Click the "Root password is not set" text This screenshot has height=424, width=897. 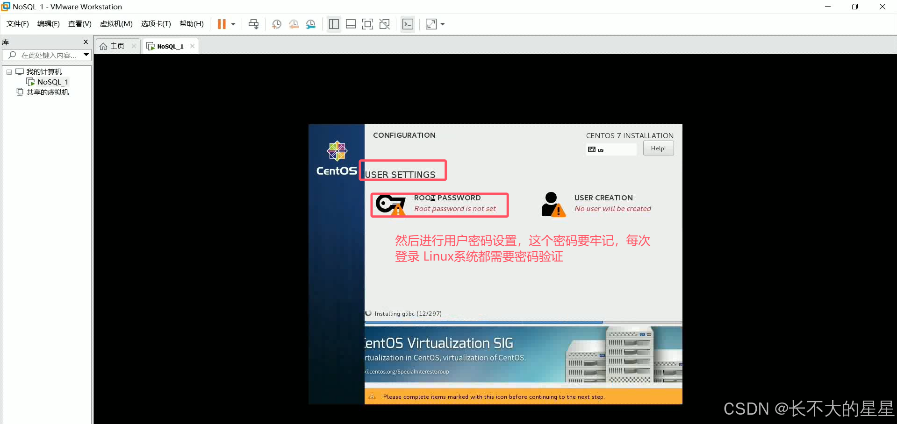455,209
